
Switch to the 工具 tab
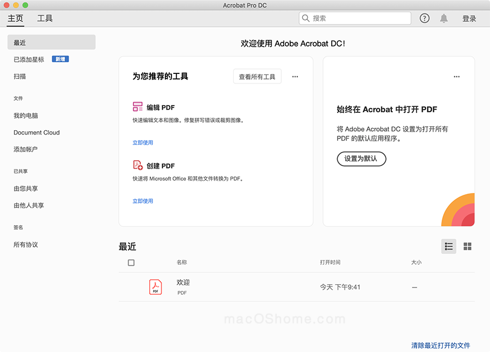coord(45,18)
